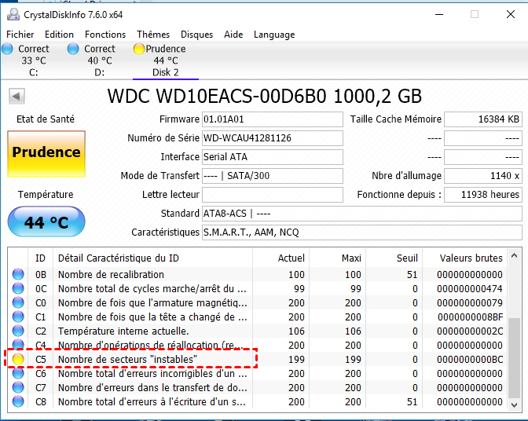Click the cache size field 16384 KB
The image size is (528, 421).
tap(483, 119)
